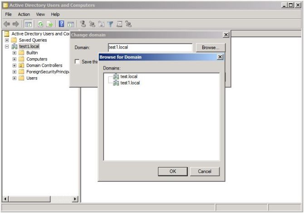Click the Domain Controllers OU icon
This screenshot has height=213, width=304.
[x=21, y=65]
